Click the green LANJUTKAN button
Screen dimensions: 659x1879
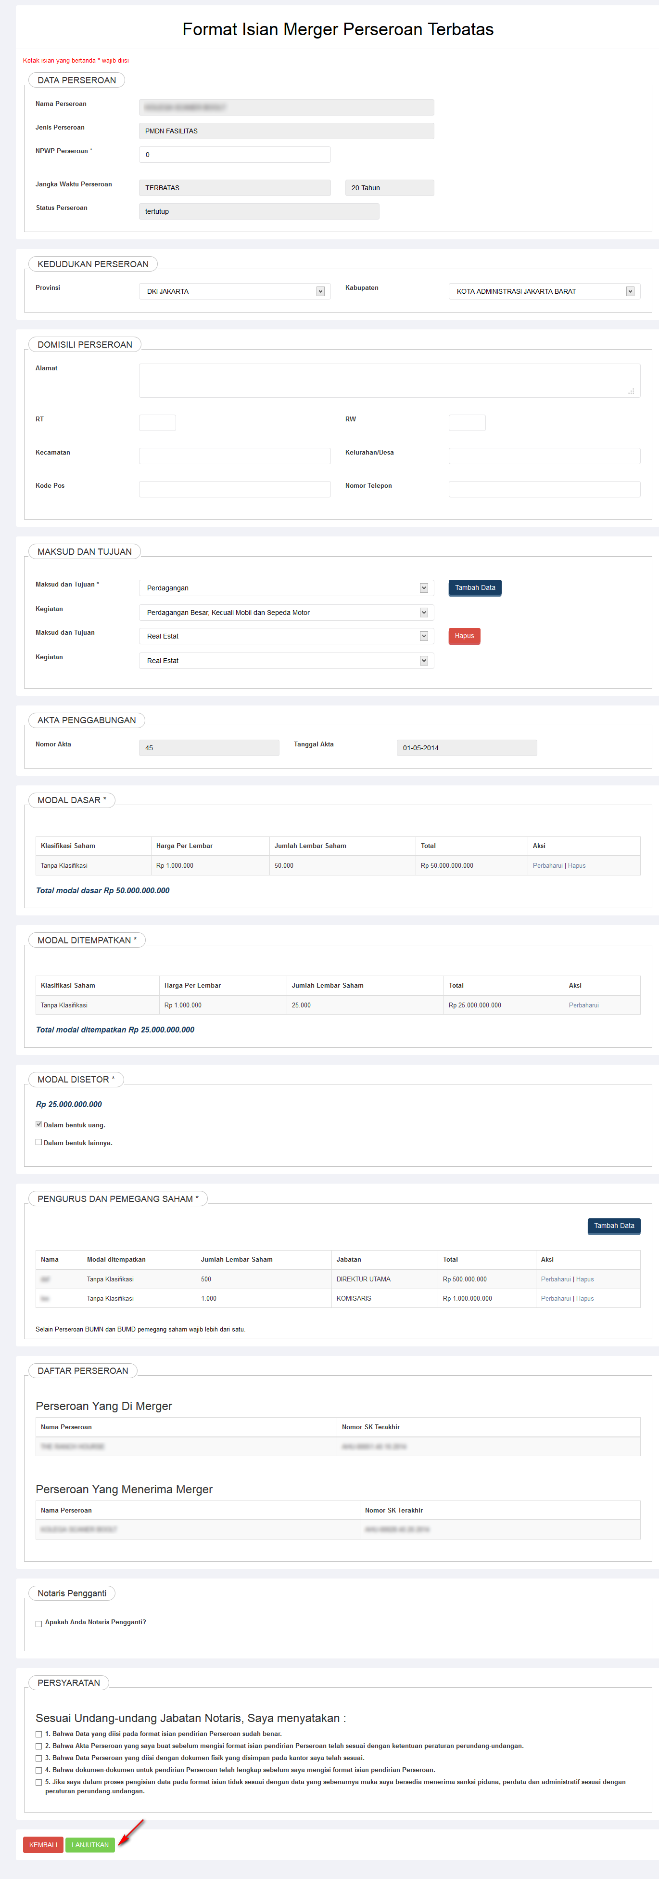[89, 1845]
